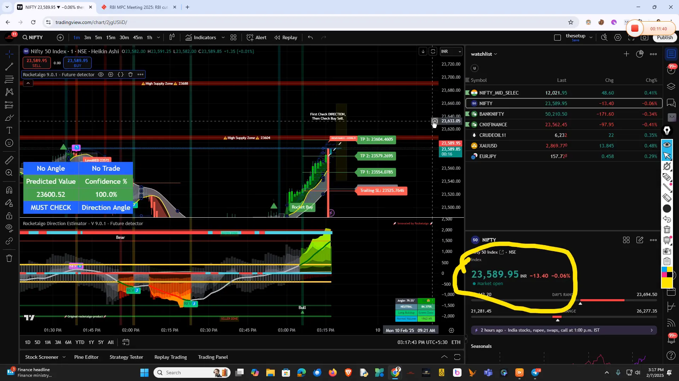
Task: Toggle lock all drawing tools
Action: click(x=9, y=216)
